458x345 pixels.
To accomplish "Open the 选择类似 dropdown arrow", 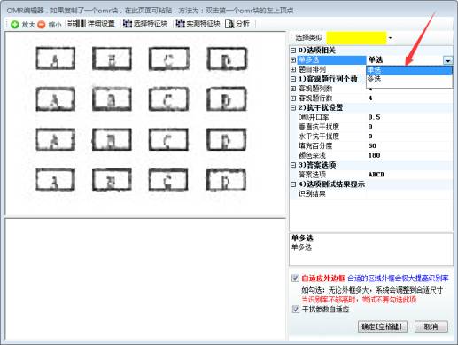I will [x=390, y=38].
